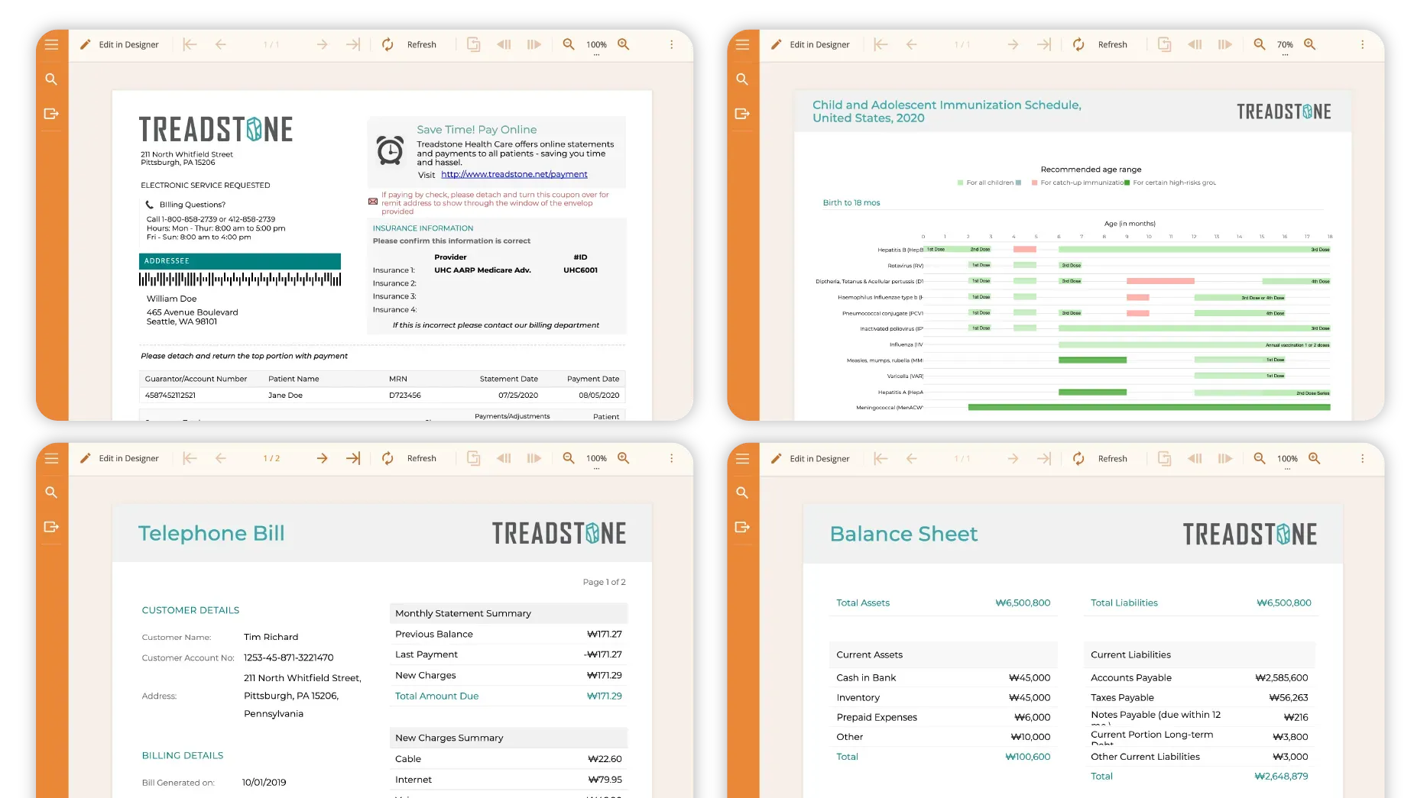Zoom out in Immunization Schedule viewer
The width and height of the screenshot is (1414, 798).
1260,44
